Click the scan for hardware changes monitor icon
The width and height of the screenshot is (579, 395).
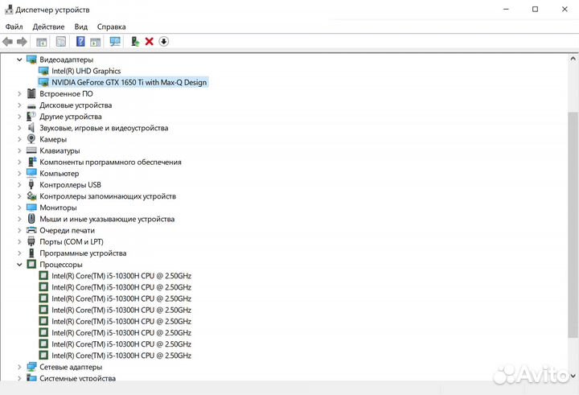pyautogui.click(x=115, y=42)
